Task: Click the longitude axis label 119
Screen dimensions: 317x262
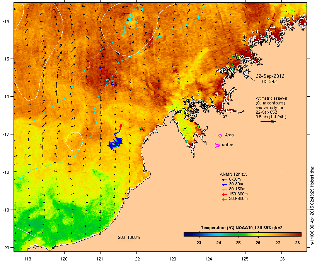Action: pyautogui.click(x=28, y=259)
